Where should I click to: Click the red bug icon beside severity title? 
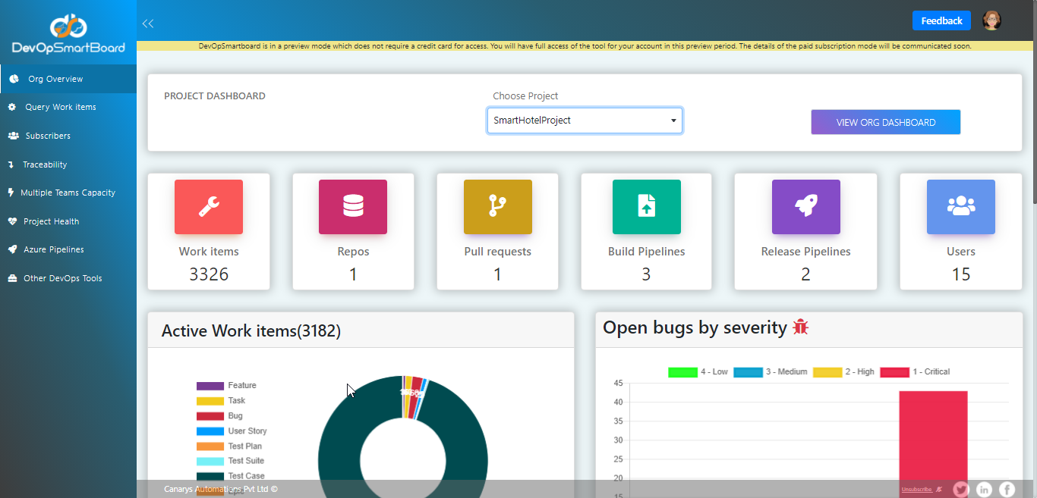pos(801,327)
